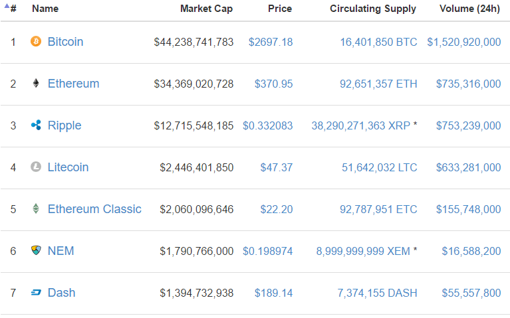Click the Bitcoin coin icon
Image resolution: width=510 pixels, height=318 pixels.
(36, 42)
